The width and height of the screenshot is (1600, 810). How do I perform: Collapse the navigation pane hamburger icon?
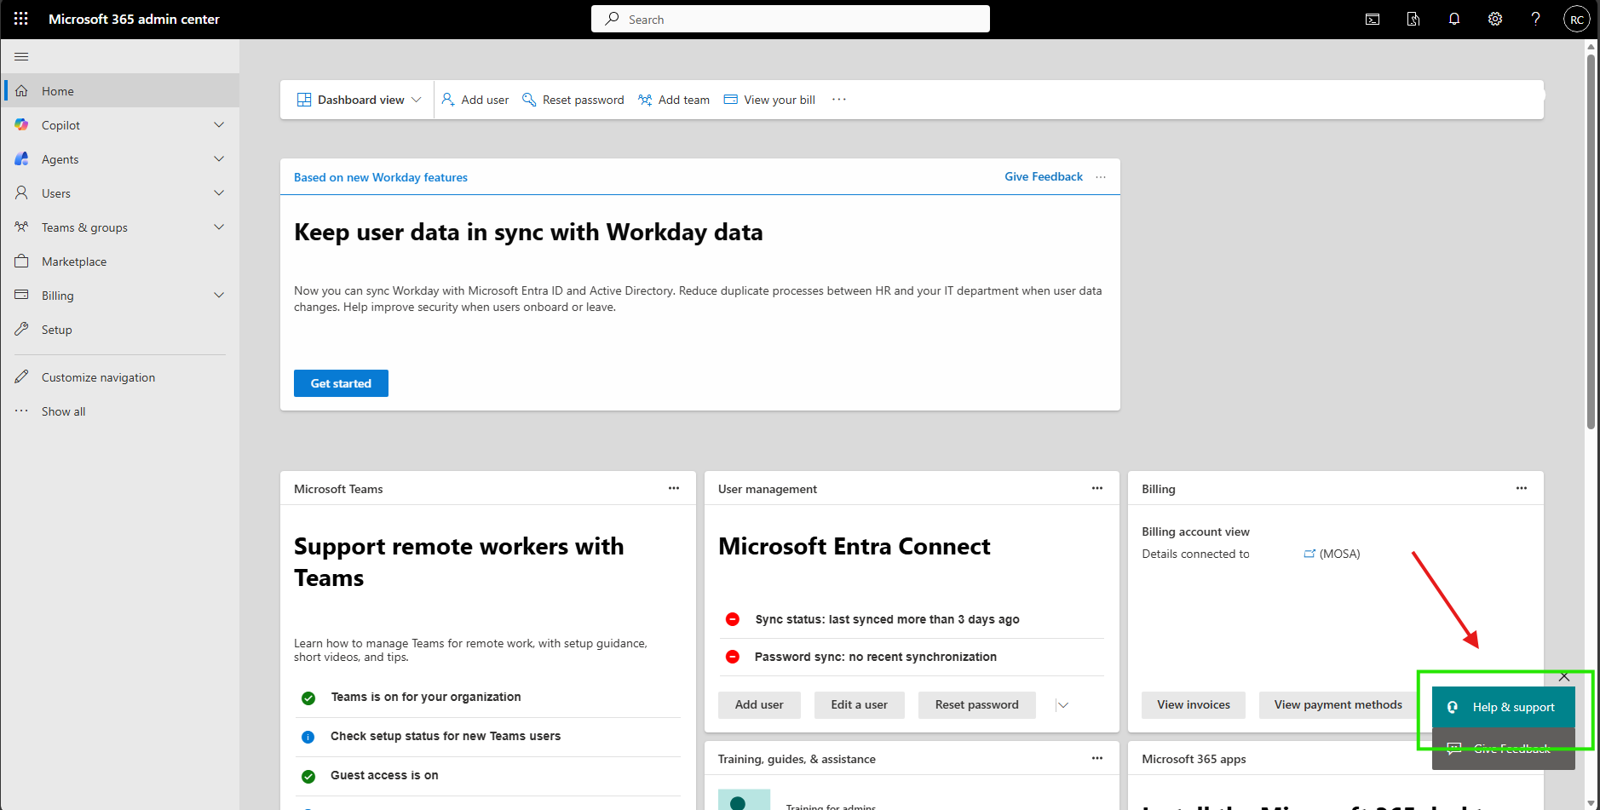coord(21,56)
